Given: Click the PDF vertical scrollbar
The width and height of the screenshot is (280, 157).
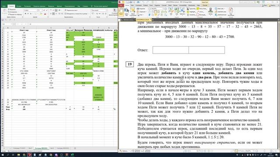Looking at the screenshot, I should click(x=279, y=85).
